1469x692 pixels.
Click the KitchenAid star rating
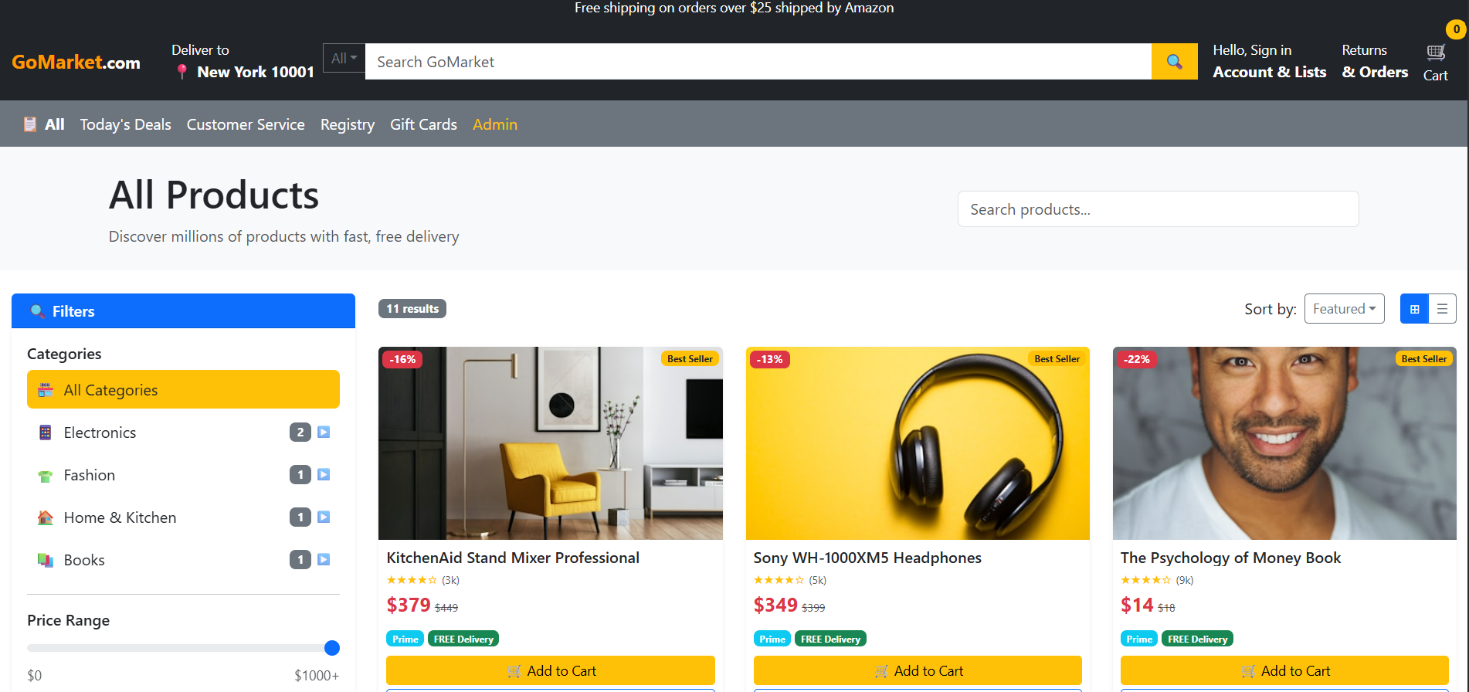412,580
